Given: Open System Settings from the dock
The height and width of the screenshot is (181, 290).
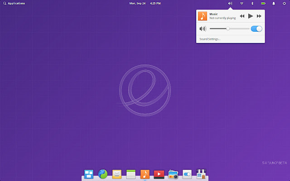Looking at the screenshot, I should click(x=187, y=174).
